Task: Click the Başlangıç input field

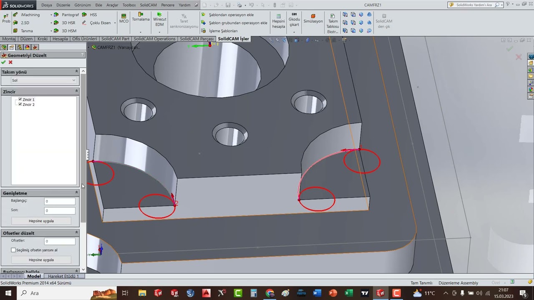Action: 60,201
